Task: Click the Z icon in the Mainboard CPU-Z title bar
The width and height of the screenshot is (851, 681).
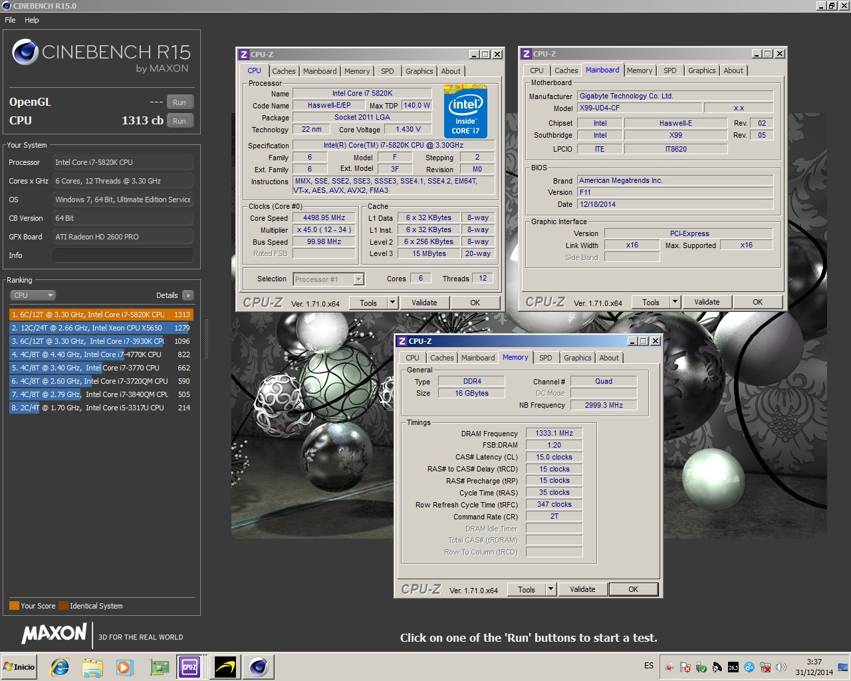Action: pyautogui.click(x=526, y=54)
